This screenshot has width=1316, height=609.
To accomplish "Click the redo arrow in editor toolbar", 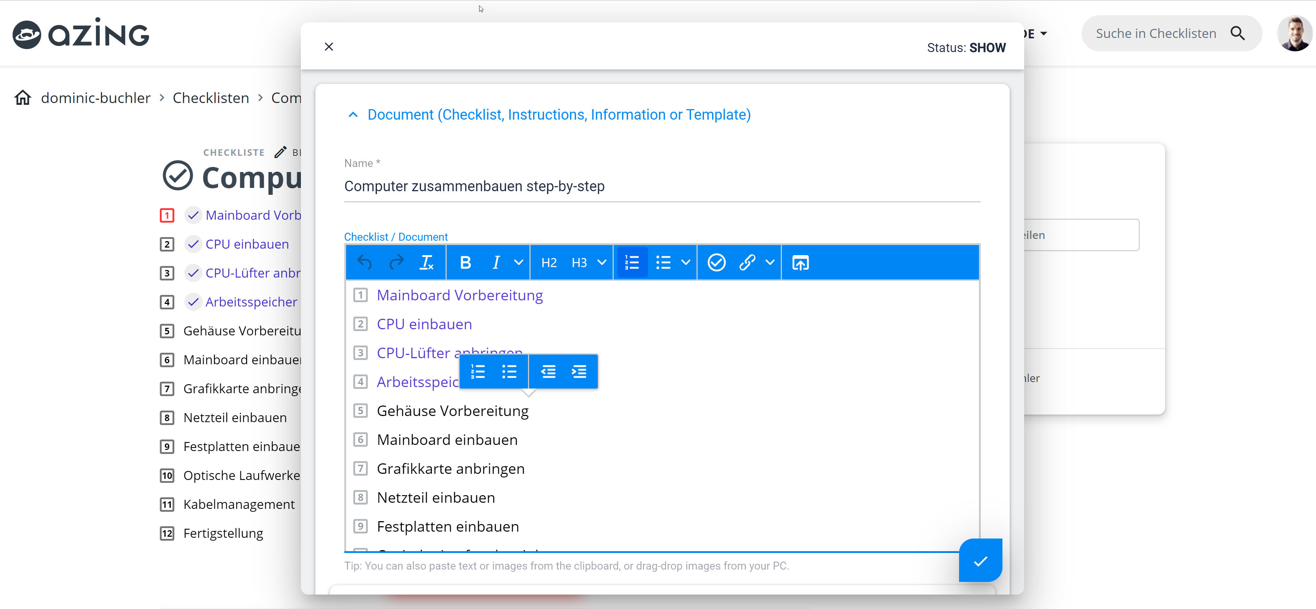I will (396, 262).
